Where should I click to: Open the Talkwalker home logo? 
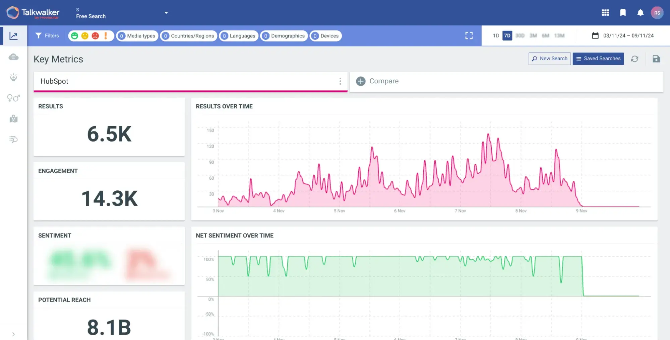pos(33,13)
